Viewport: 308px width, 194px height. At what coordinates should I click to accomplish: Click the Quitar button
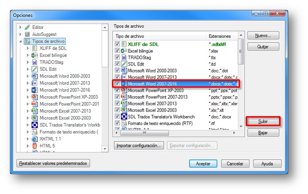(263, 47)
